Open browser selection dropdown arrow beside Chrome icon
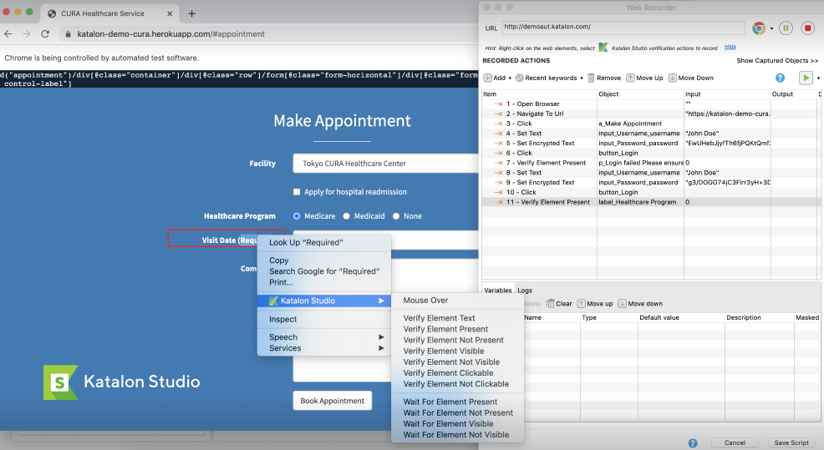 [x=771, y=28]
